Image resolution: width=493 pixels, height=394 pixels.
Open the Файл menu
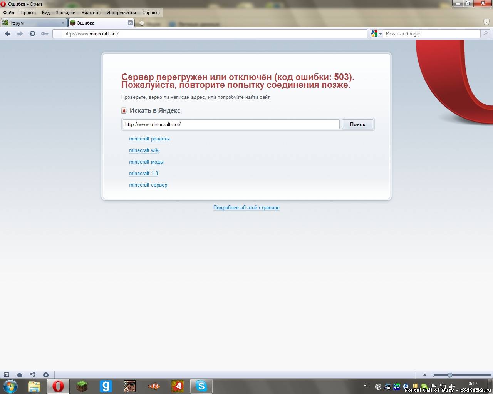[x=9, y=13]
